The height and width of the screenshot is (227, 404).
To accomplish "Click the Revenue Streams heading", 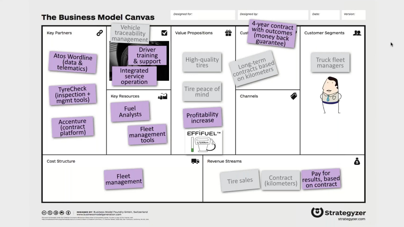I will pyautogui.click(x=224, y=161).
